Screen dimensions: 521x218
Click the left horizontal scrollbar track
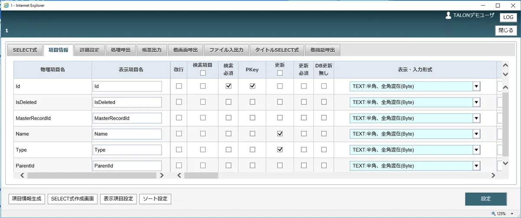[x=91, y=176]
